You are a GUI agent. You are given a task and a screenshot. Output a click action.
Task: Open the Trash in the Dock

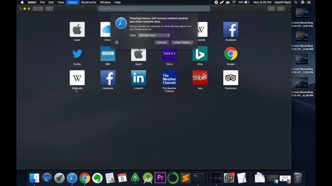297,178
